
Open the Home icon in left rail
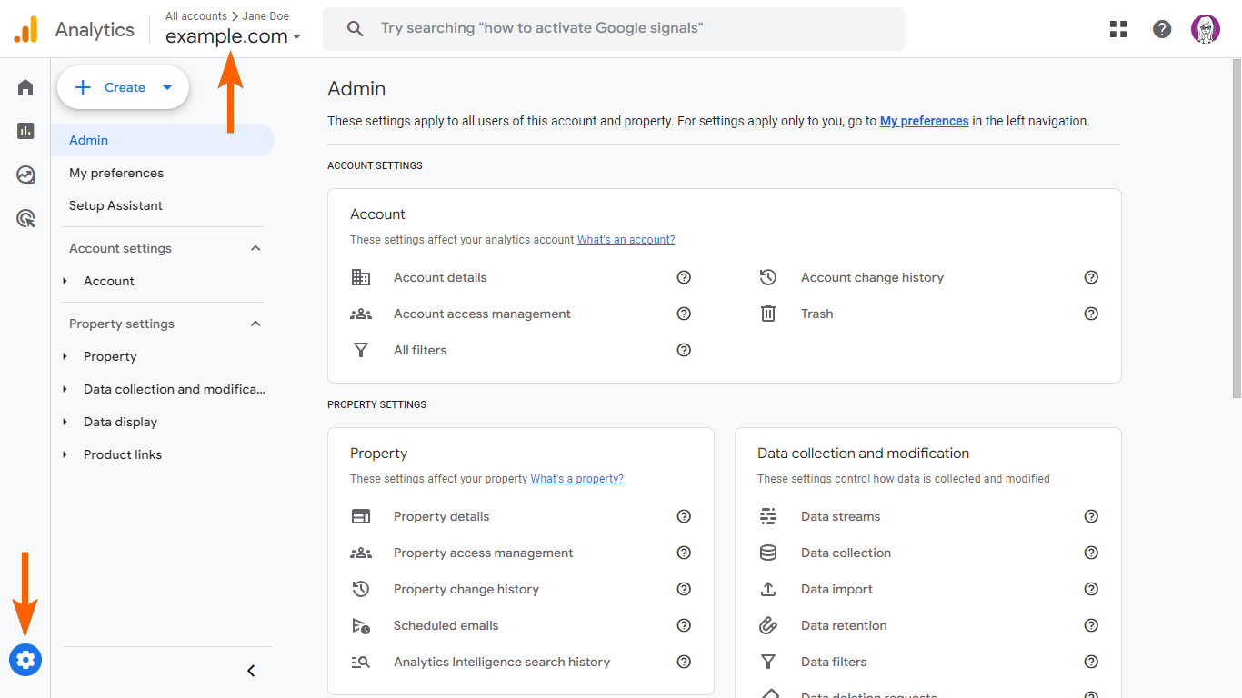[x=25, y=87]
